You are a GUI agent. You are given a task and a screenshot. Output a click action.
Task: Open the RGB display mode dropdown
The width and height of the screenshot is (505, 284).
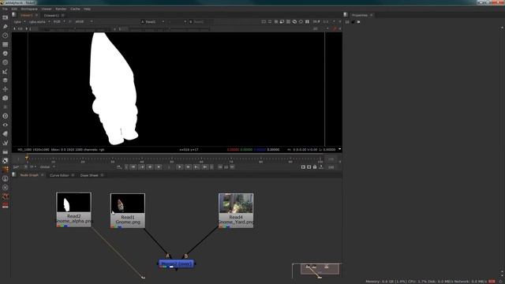tap(59, 21)
